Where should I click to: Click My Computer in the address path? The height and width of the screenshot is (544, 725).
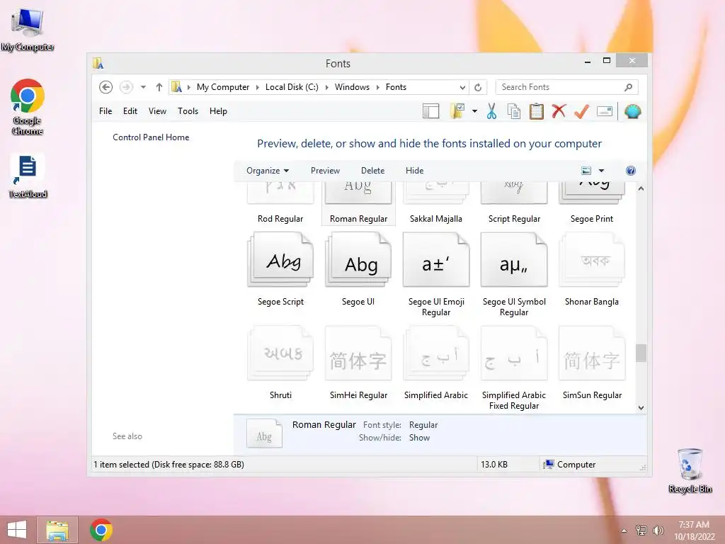click(223, 87)
